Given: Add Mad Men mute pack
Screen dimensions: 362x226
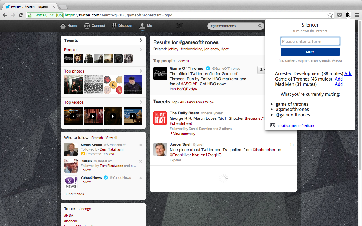Looking at the screenshot, I should click(x=339, y=84).
